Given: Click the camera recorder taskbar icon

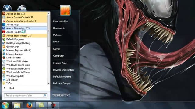Looking at the screenshot, I should 53,105.
